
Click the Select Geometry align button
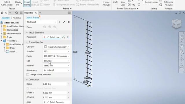[x=56, y=102]
